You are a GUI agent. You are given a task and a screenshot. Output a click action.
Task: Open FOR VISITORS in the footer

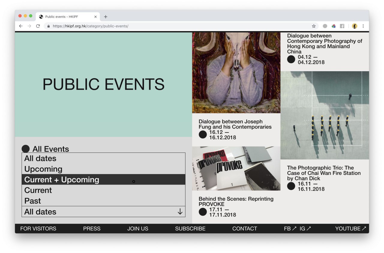[38, 228]
